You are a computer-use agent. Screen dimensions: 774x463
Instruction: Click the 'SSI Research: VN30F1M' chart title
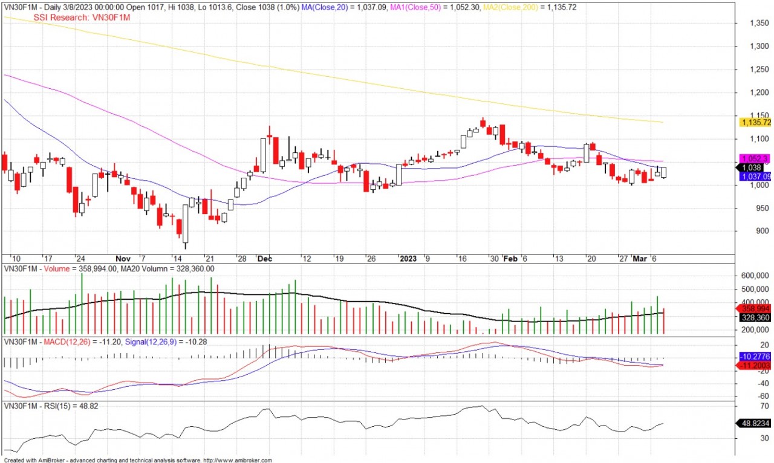(x=82, y=18)
